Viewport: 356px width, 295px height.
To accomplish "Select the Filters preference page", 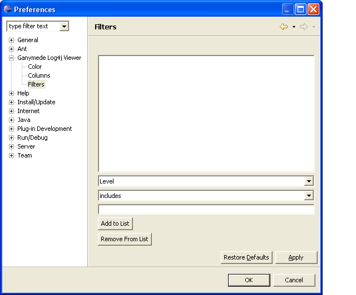I will click(36, 84).
